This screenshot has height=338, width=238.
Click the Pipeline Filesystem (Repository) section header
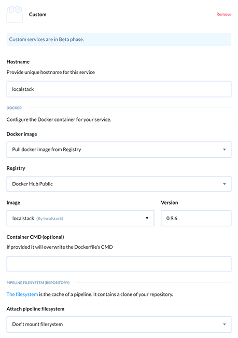coord(38,282)
